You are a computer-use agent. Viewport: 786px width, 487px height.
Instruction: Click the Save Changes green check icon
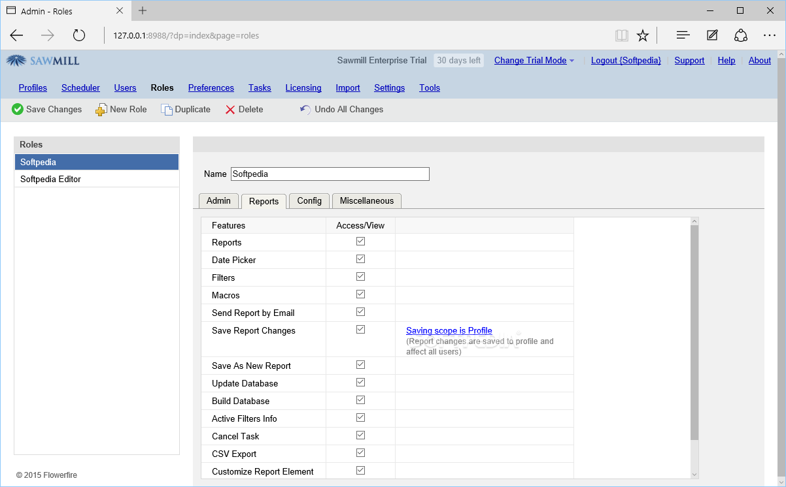tap(18, 110)
